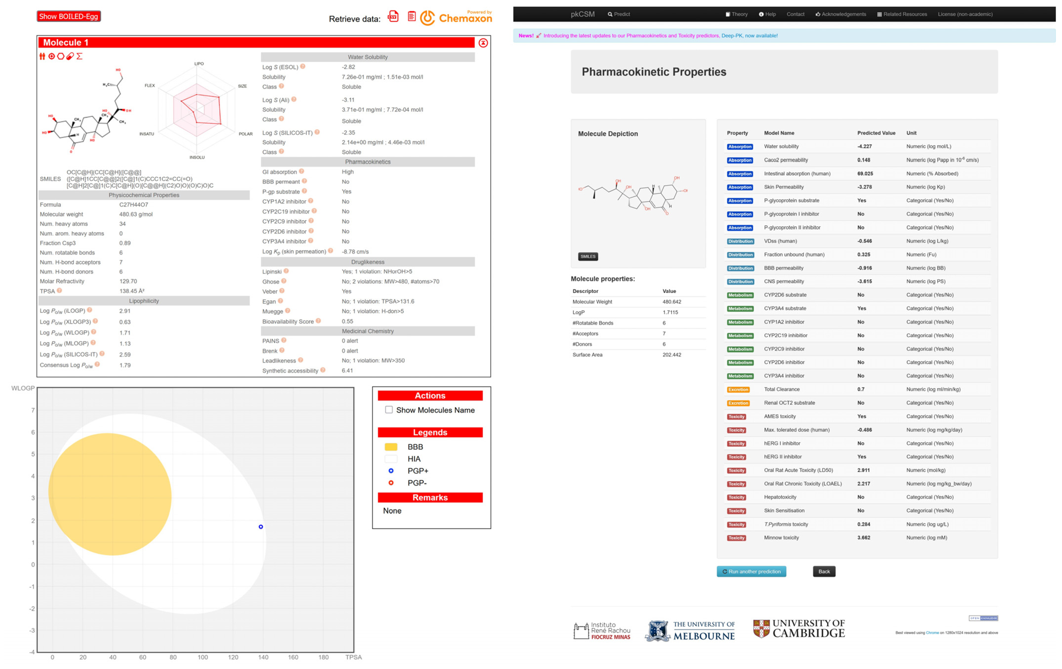Open help icon next to Muegge
This screenshot has width=1062, height=669.
click(x=287, y=311)
